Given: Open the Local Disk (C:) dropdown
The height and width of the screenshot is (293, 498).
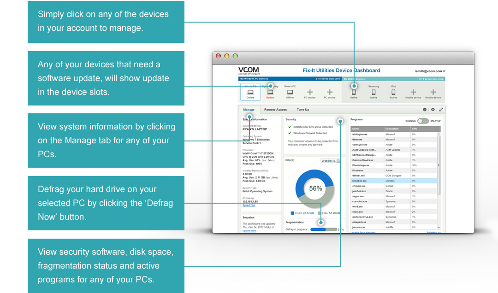Looking at the screenshot, I should [x=331, y=161].
